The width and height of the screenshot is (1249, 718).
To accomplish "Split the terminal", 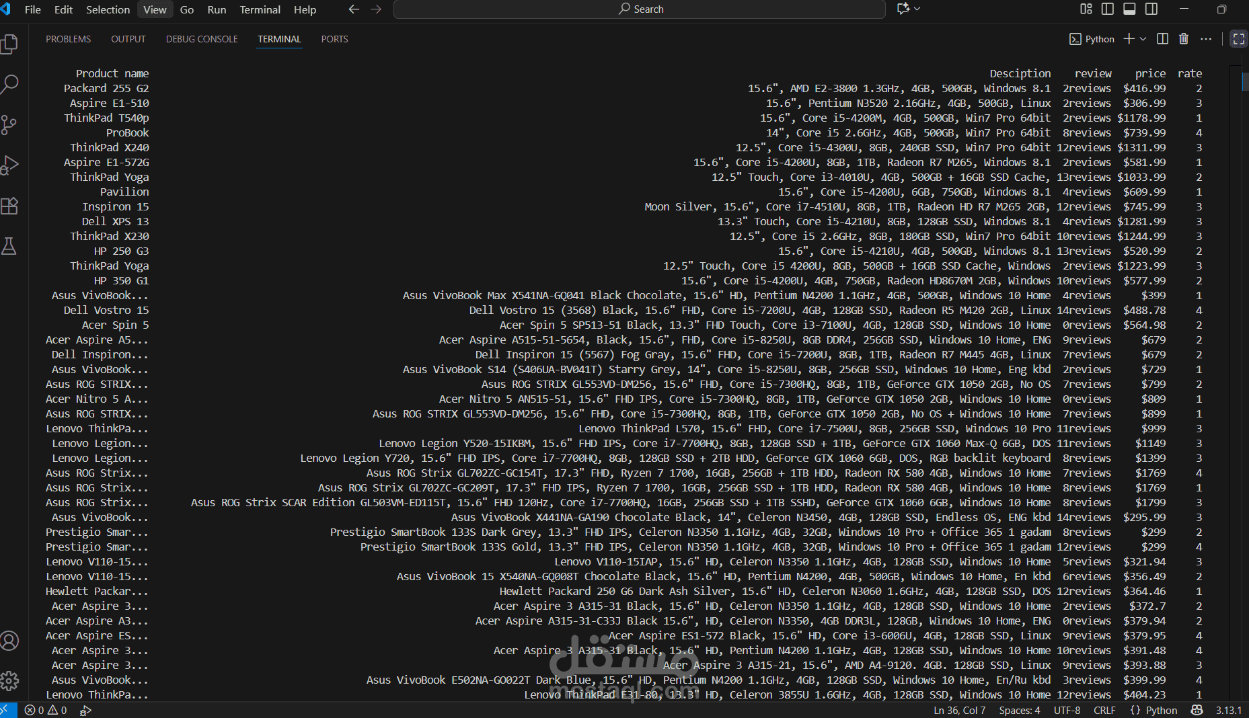I will pyautogui.click(x=1162, y=39).
